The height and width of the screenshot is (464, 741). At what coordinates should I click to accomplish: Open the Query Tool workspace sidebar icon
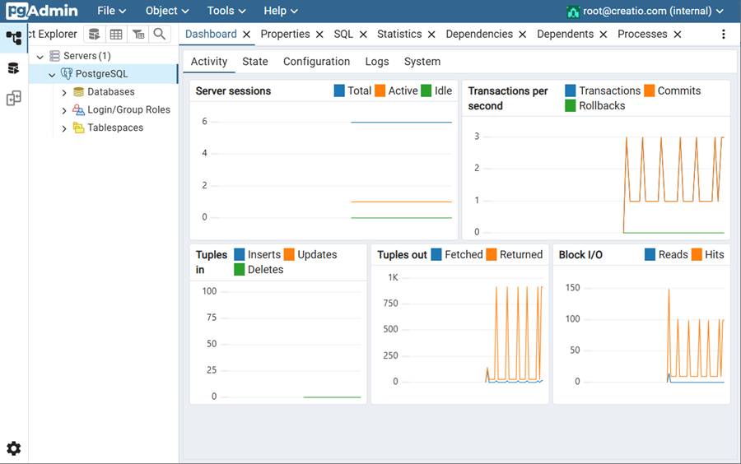tap(14, 68)
